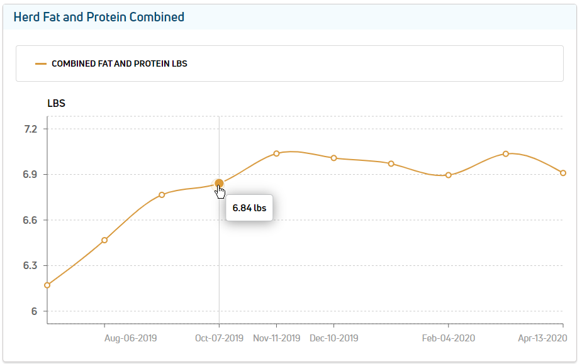Select the point between Aug-06-2019 and Oct-07-2019
The height and width of the screenshot is (364, 582).
pos(162,195)
